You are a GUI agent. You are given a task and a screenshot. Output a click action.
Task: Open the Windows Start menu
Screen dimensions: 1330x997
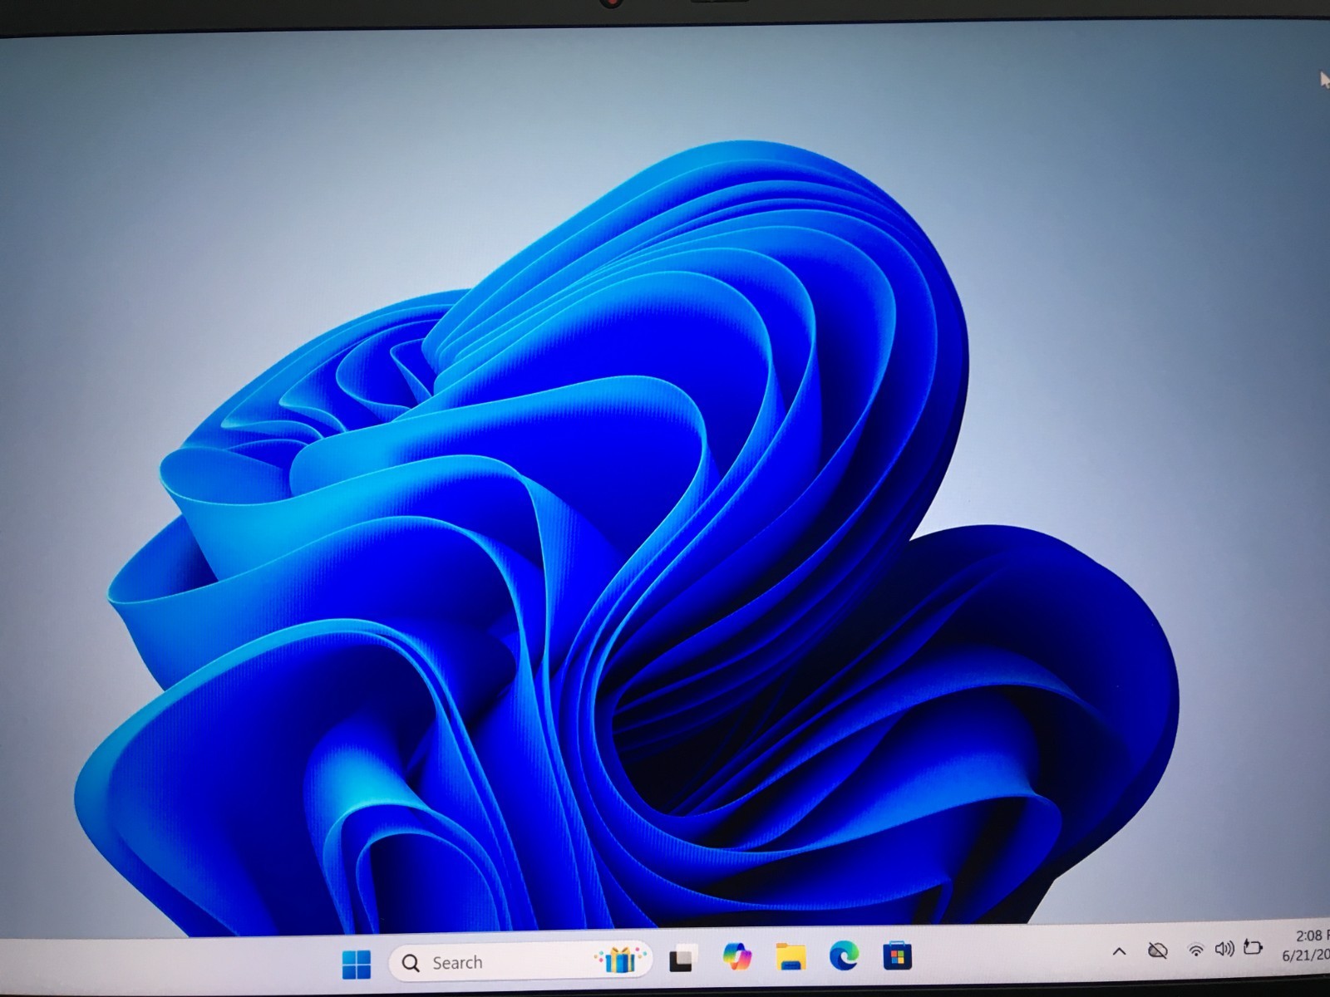[x=357, y=964]
